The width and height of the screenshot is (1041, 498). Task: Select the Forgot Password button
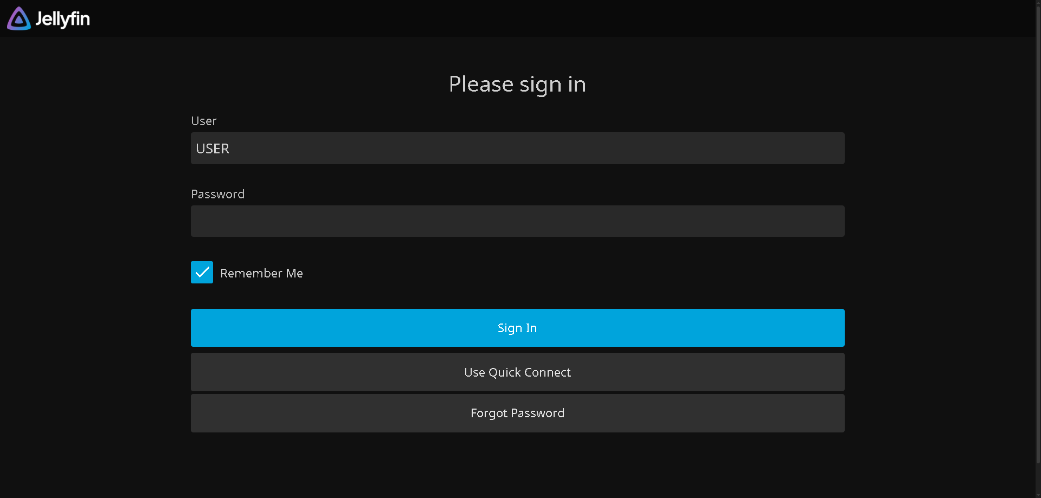[x=517, y=413]
